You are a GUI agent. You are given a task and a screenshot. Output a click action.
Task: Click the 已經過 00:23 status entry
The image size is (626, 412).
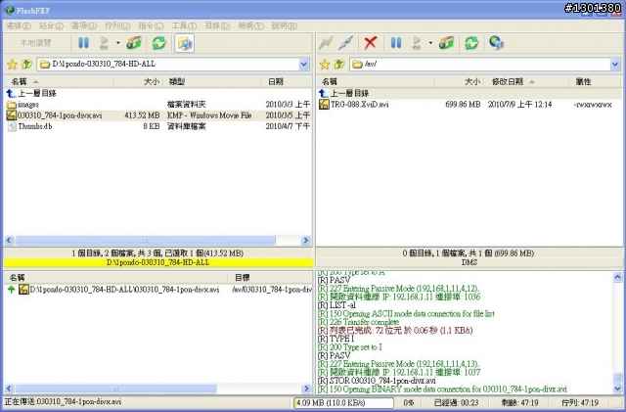point(457,403)
